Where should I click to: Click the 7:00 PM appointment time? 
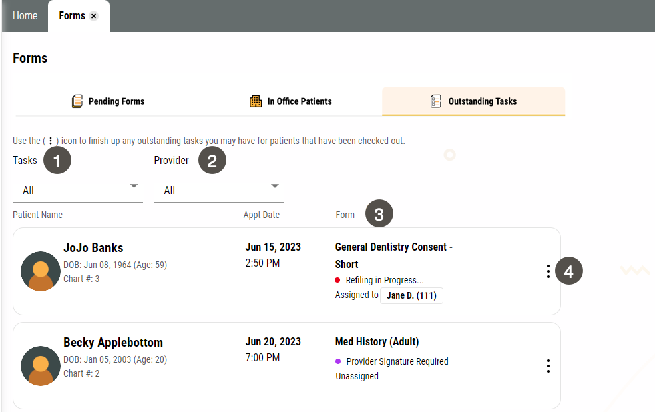pos(262,358)
